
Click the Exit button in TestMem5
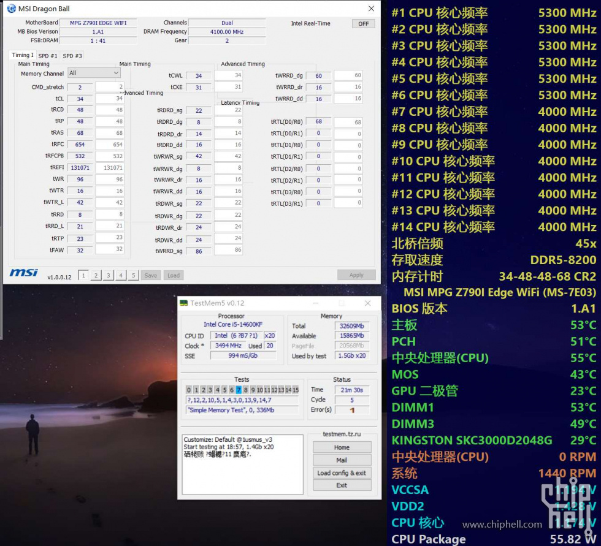pyautogui.click(x=342, y=485)
